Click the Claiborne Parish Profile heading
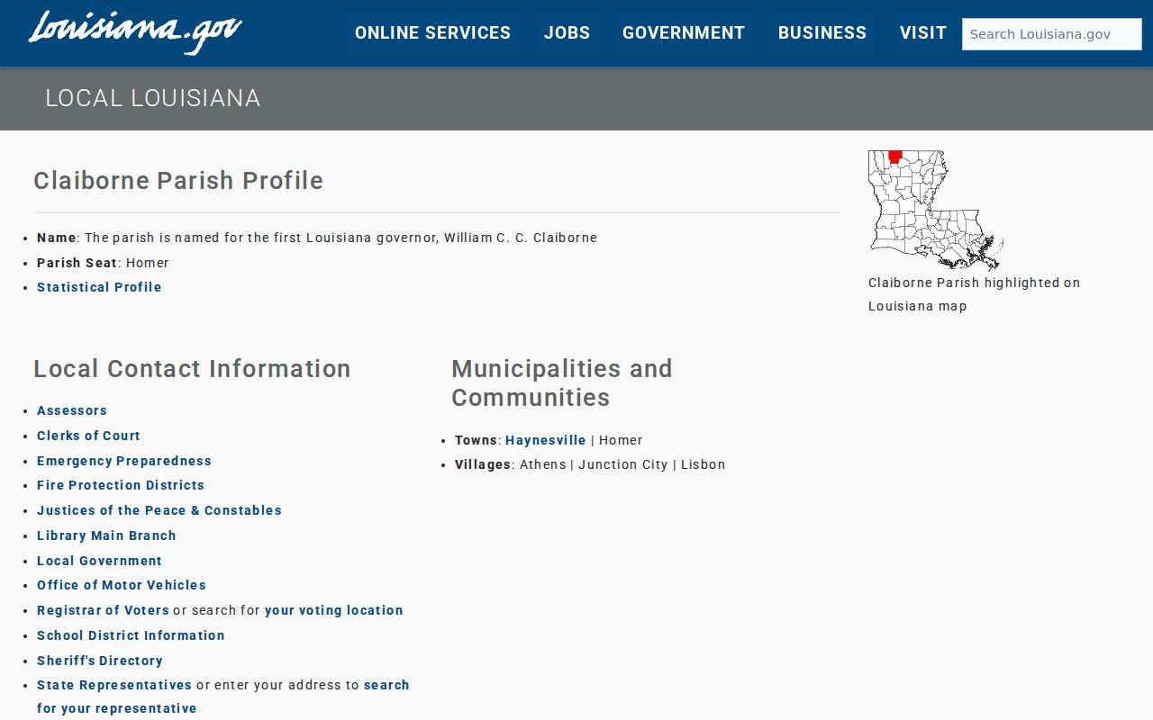This screenshot has width=1153, height=720. pyautogui.click(x=178, y=180)
